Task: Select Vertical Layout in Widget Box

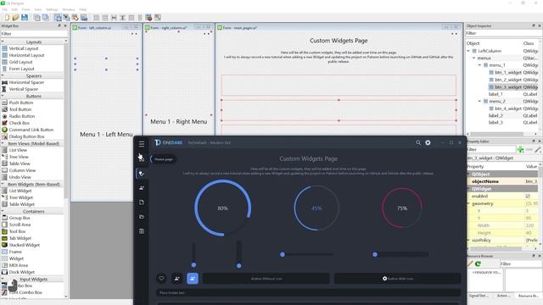Action: pyautogui.click(x=23, y=48)
